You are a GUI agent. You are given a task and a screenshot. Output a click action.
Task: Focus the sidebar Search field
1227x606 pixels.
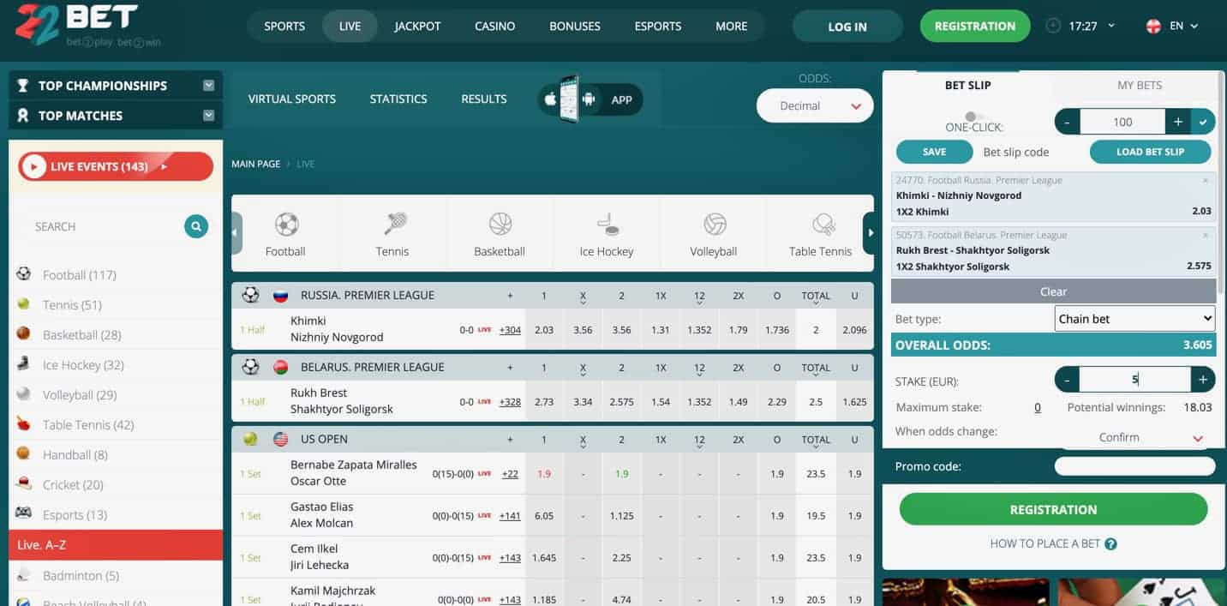(103, 226)
